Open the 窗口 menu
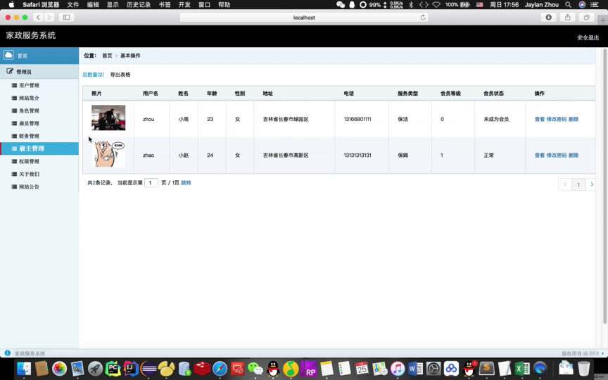This screenshot has width=608, height=380. (x=204, y=5)
